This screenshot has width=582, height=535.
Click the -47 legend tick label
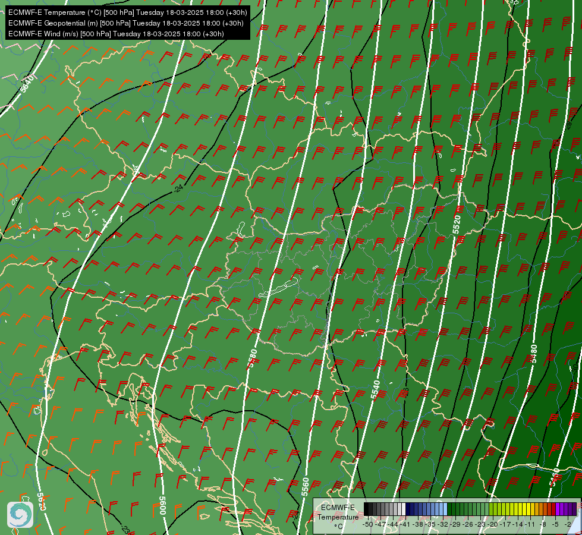pos(380,524)
